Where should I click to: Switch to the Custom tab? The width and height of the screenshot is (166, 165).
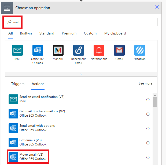90,33
